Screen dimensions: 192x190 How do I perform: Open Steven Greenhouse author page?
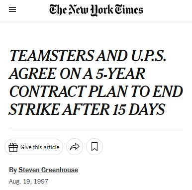[x=48, y=170]
